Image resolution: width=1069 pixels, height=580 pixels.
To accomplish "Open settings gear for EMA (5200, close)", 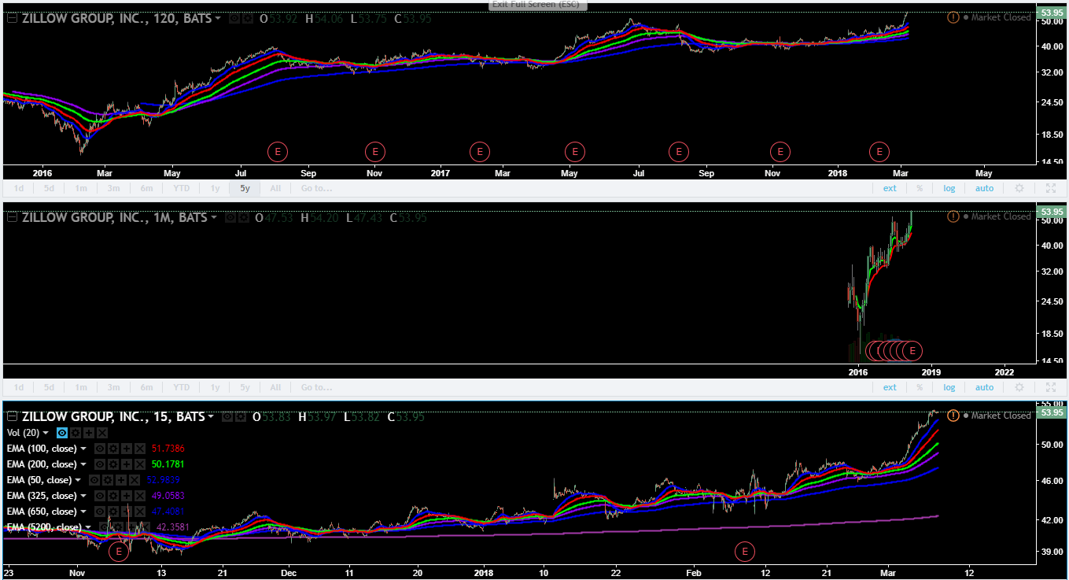I will 118,527.
